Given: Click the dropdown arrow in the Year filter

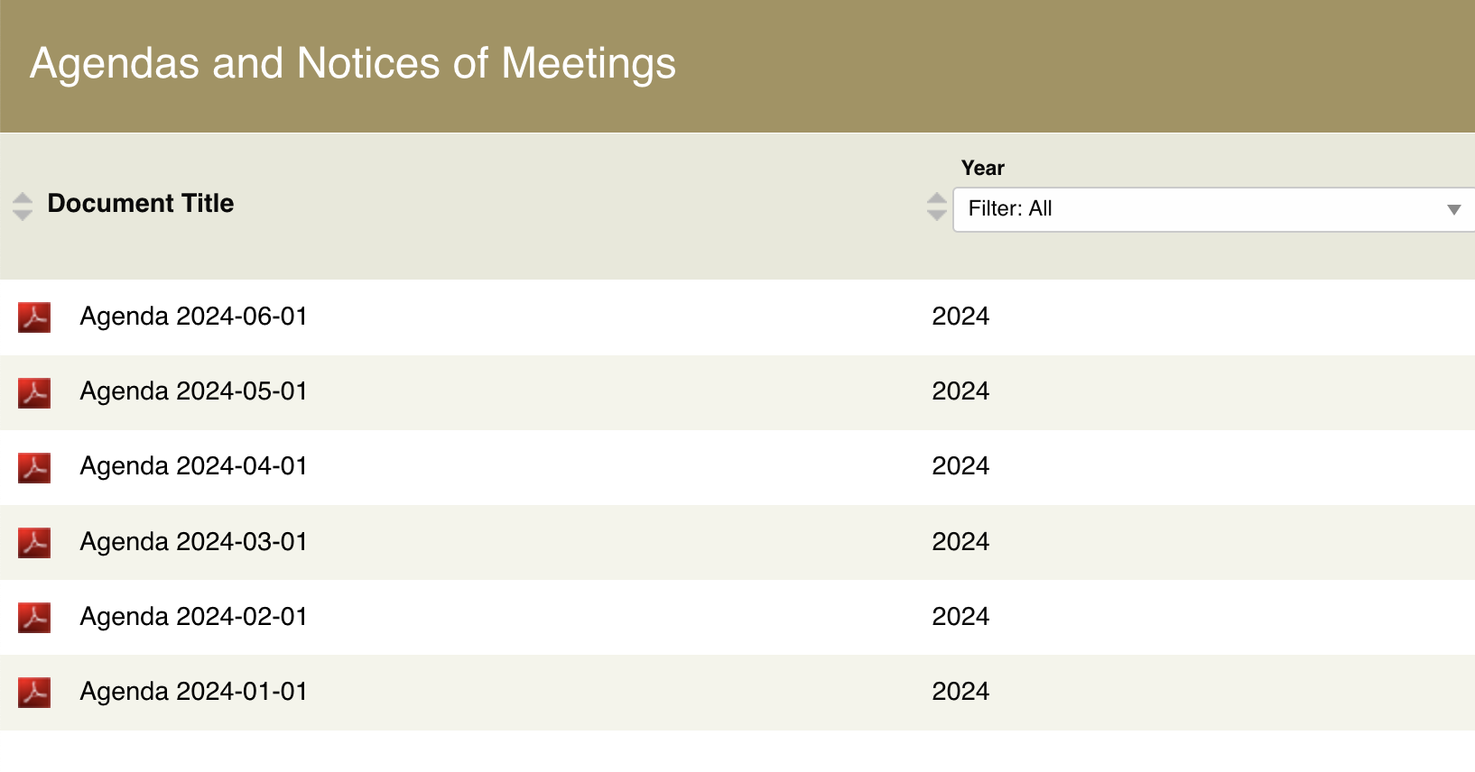Looking at the screenshot, I should tap(1453, 209).
